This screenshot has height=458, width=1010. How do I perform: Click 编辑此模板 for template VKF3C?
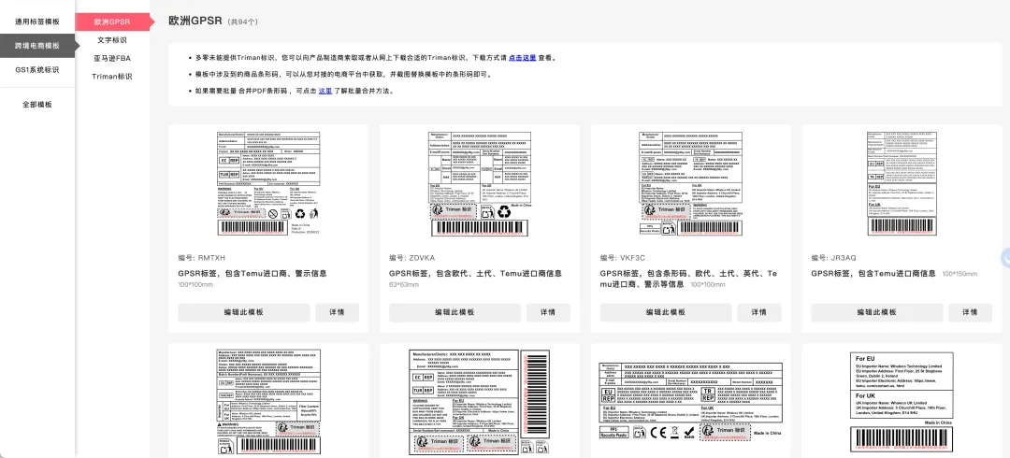[x=666, y=312]
